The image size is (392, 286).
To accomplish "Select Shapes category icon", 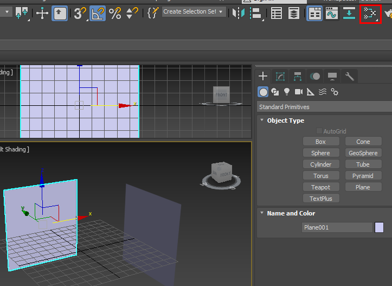I will tap(275, 92).
